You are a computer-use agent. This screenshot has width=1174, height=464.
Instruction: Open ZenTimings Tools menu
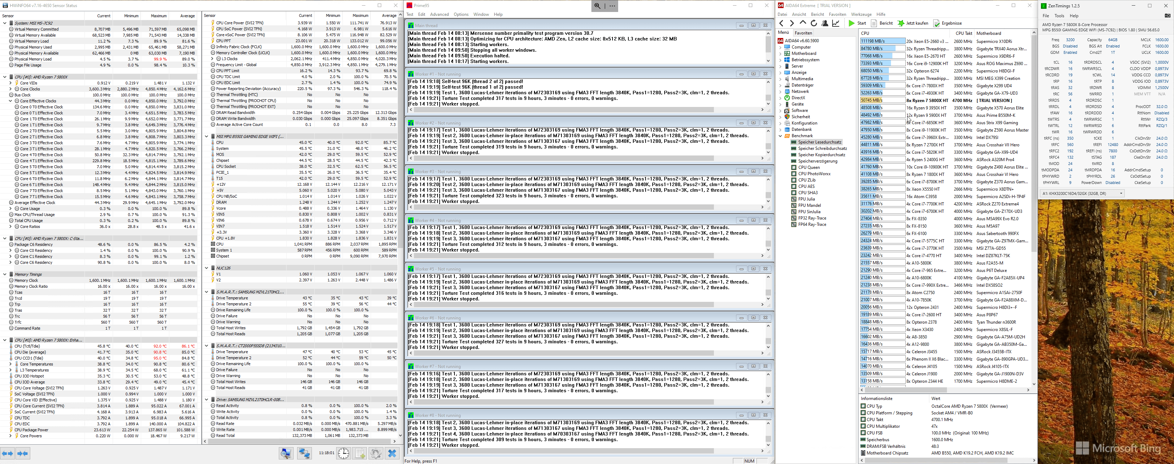tap(1059, 16)
